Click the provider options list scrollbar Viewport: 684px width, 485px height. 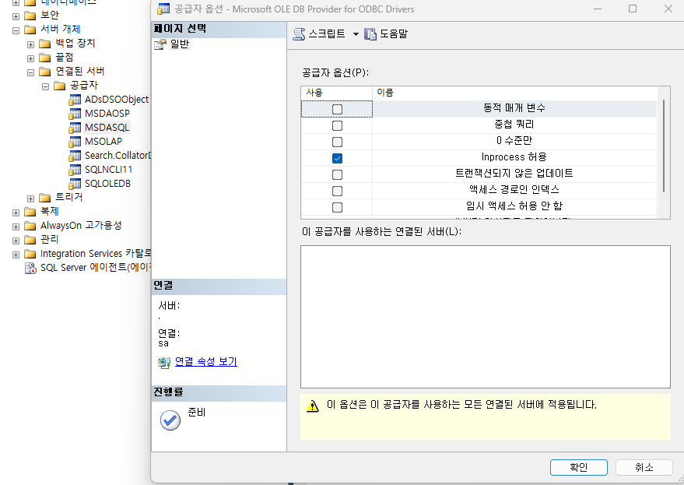(664, 146)
